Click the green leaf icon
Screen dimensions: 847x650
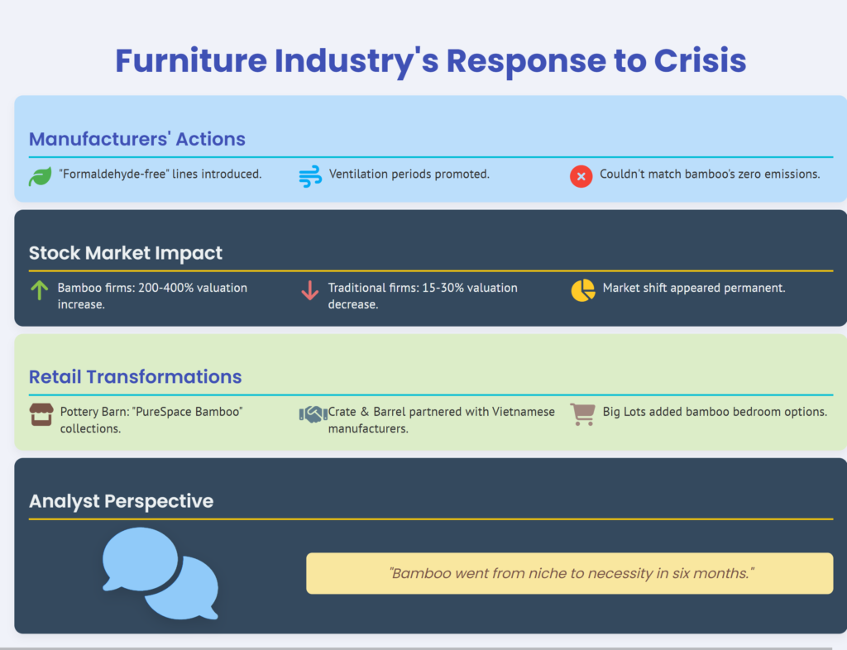[40, 176]
